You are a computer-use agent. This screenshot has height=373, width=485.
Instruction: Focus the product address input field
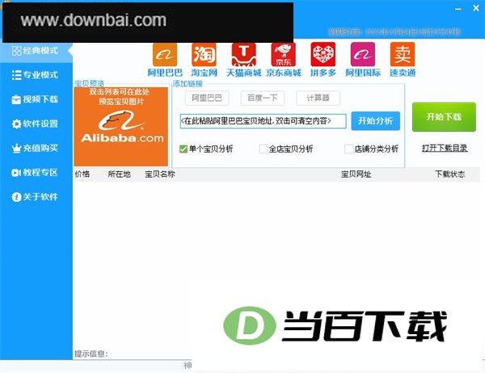pos(263,121)
